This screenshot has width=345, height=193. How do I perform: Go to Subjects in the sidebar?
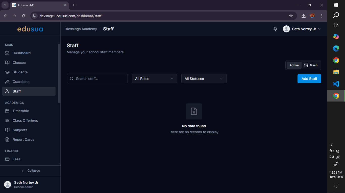29,130
